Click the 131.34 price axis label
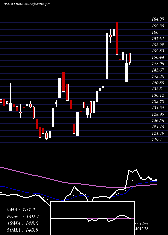The height and width of the screenshot is (235, 168). point(158,108)
